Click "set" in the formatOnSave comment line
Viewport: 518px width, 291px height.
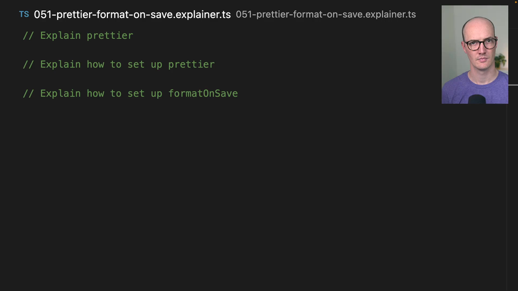[136, 93]
